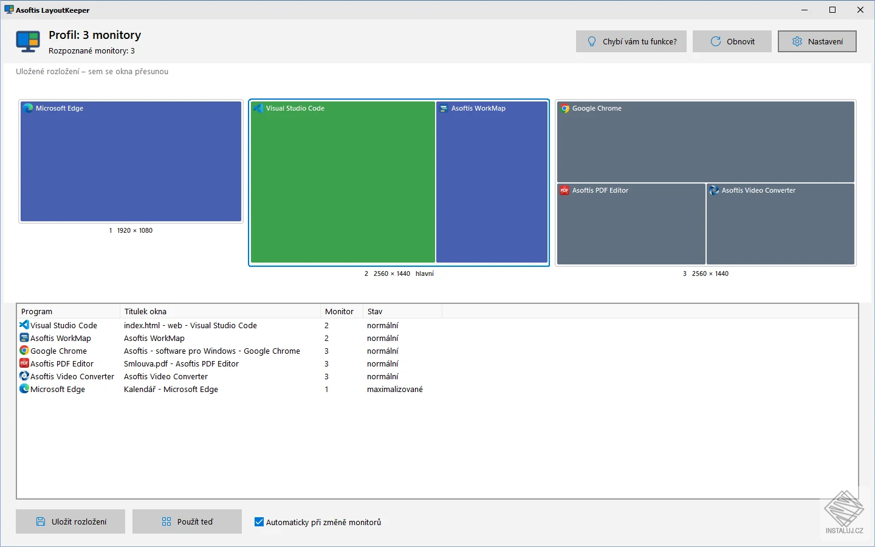Select the Visual Studio Code window tile

pyautogui.click(x=343, y=182)
